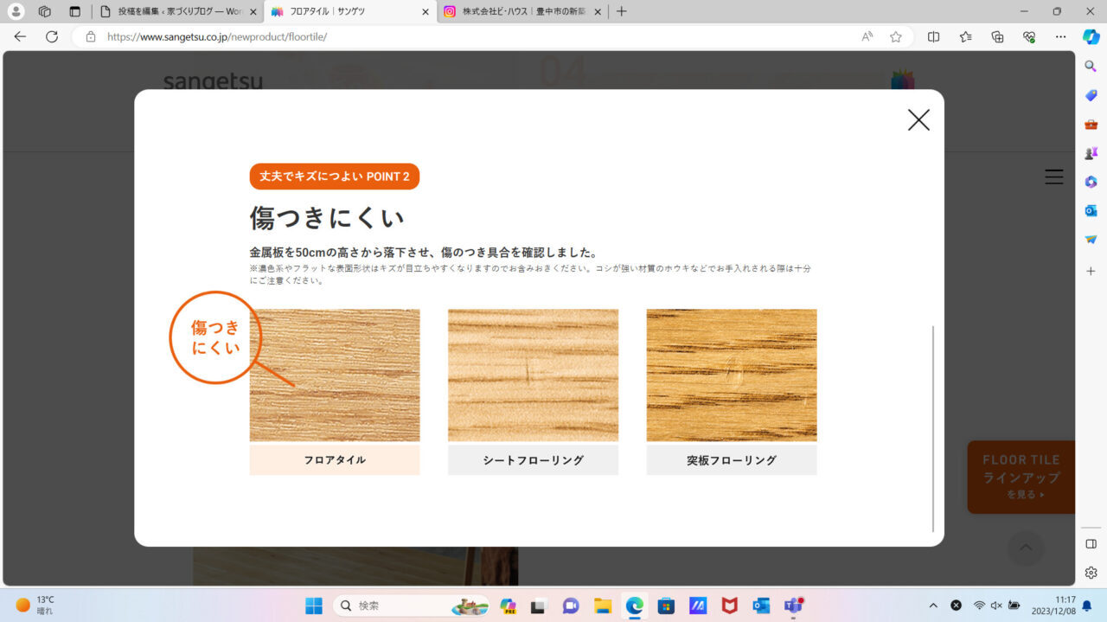This screenshot has height=622, width=1107.
Task: Open the Workspaces icon in the title bar
Action: click(45, 11)
